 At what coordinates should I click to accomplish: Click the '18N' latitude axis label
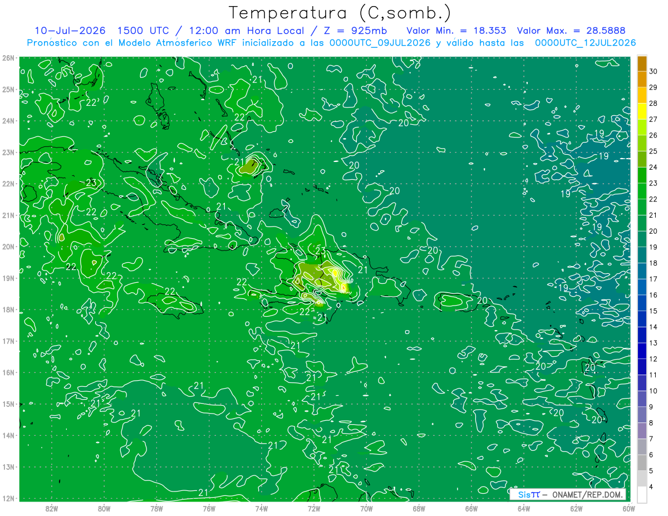click(x=8, y=309)
